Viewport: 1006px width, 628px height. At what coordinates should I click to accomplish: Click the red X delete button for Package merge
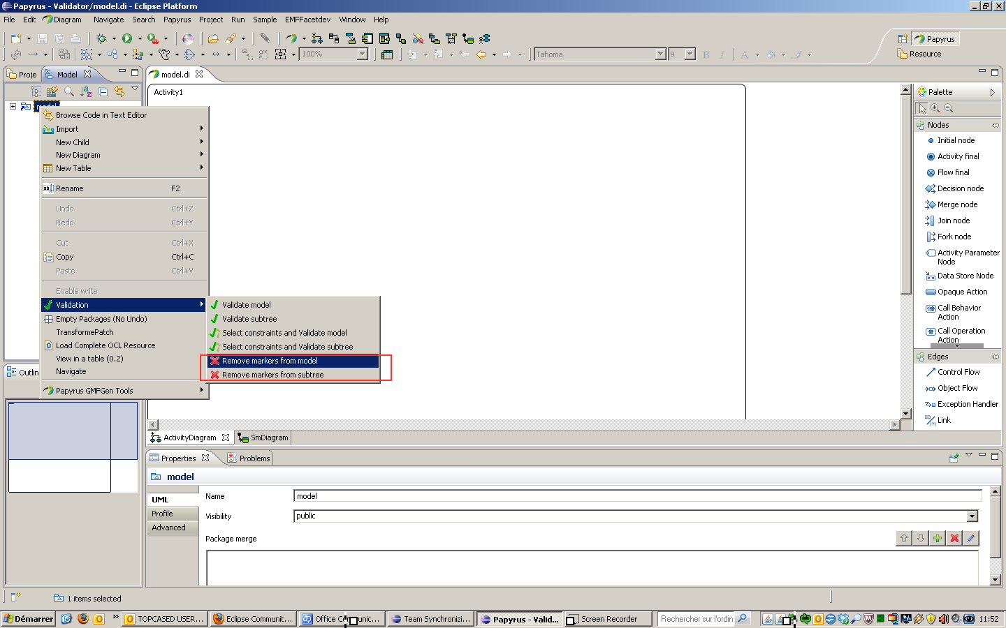pyautogui.click(x=954, y=538)
